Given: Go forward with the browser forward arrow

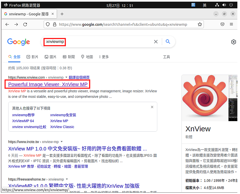Looking at the screenshot, I should pos(16,25).
